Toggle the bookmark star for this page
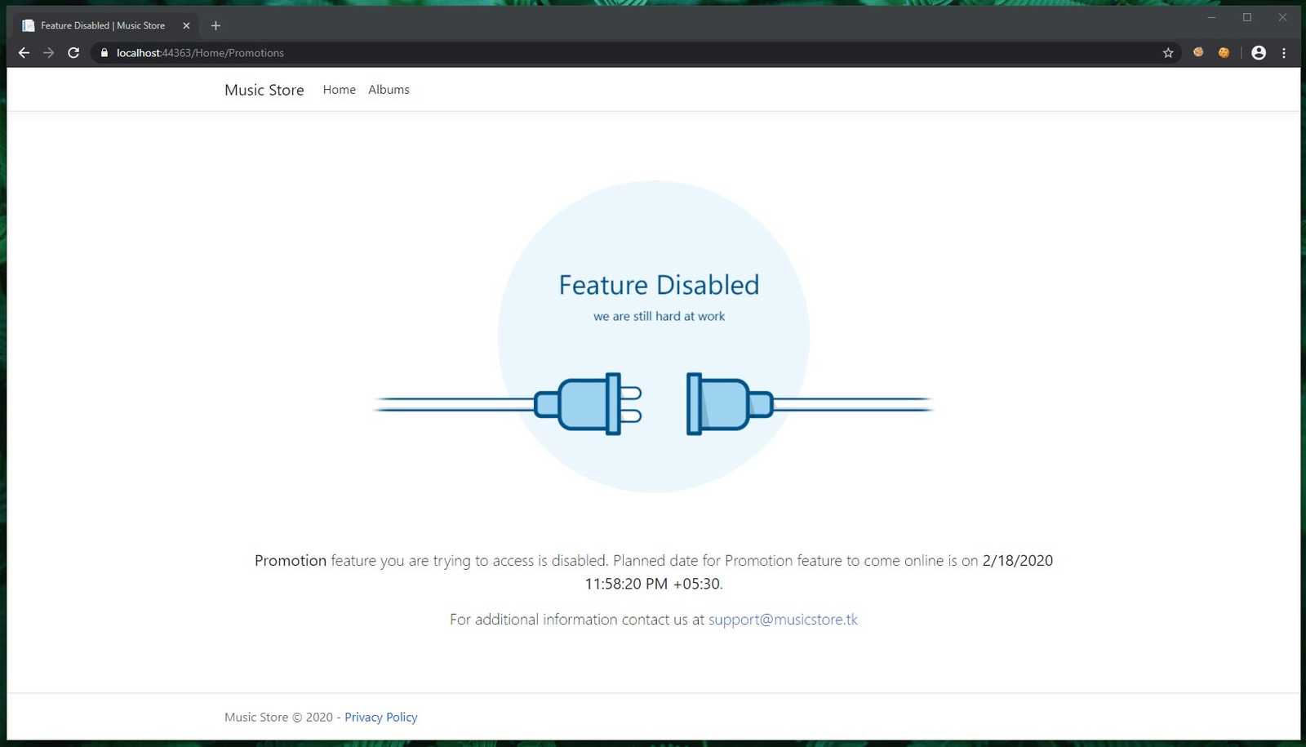The width and height of the screenshot is (1306, 747). (x=1168, y=52)
